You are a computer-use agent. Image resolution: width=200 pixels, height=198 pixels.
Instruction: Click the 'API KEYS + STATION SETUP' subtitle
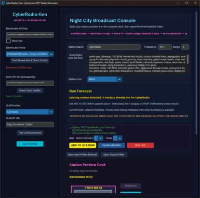[30, 20]
